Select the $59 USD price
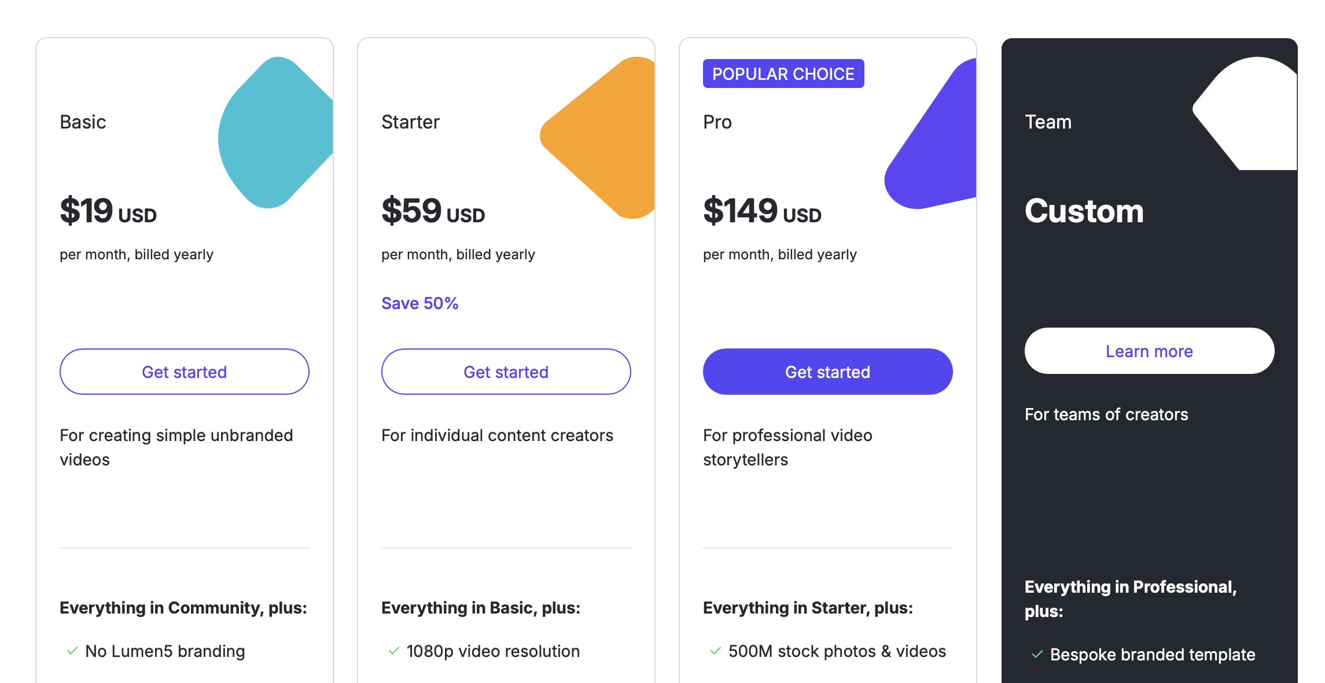1325x683 pixels. point(433,211)
